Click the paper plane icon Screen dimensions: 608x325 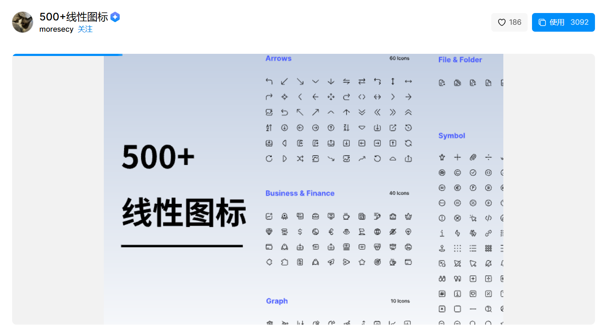(331, 262)
